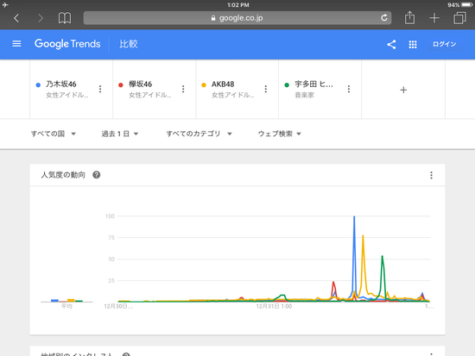Open Google Trends hamburger menu
This screenshot has height=356, width=475.
point(16,44)
